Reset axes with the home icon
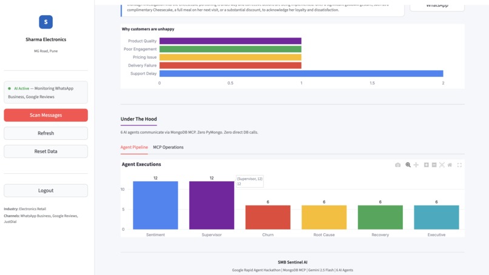 point(450,165)
